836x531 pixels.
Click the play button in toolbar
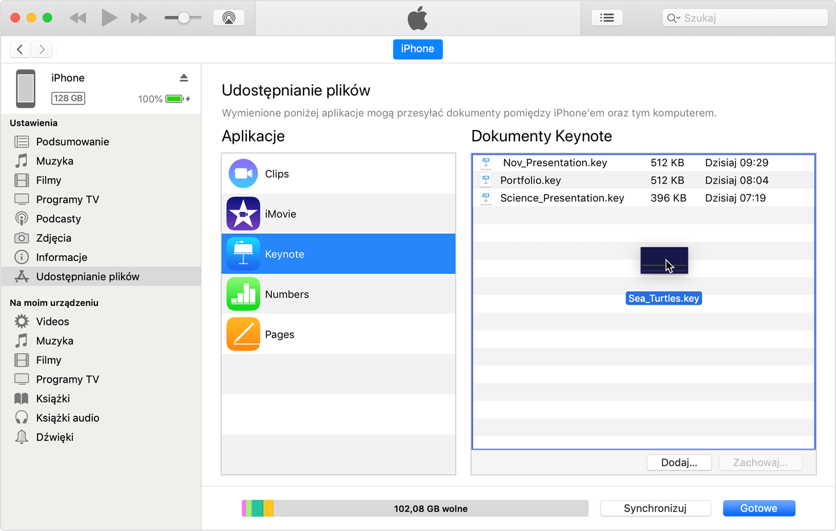click(x=109, y=18)
